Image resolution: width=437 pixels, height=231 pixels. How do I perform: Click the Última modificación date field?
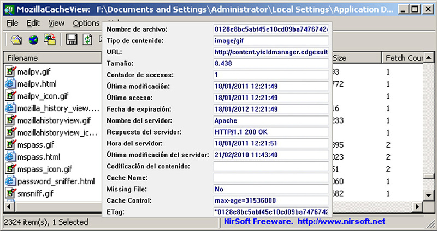click(271, 86)
